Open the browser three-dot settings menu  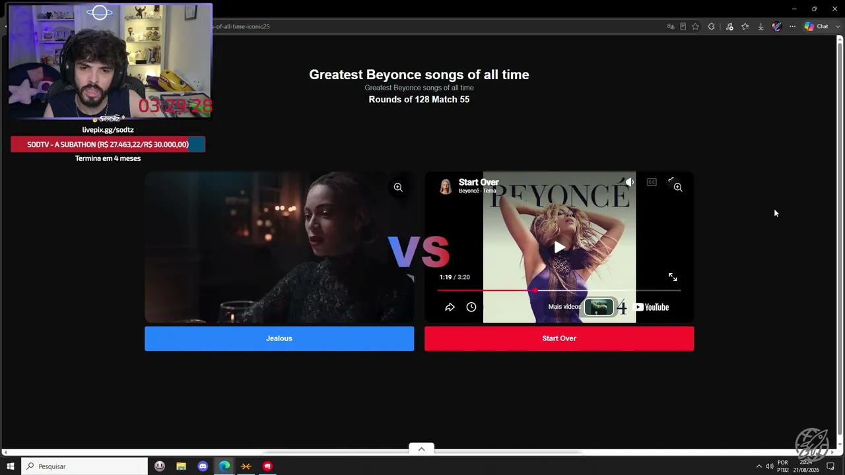coord(792,26)
